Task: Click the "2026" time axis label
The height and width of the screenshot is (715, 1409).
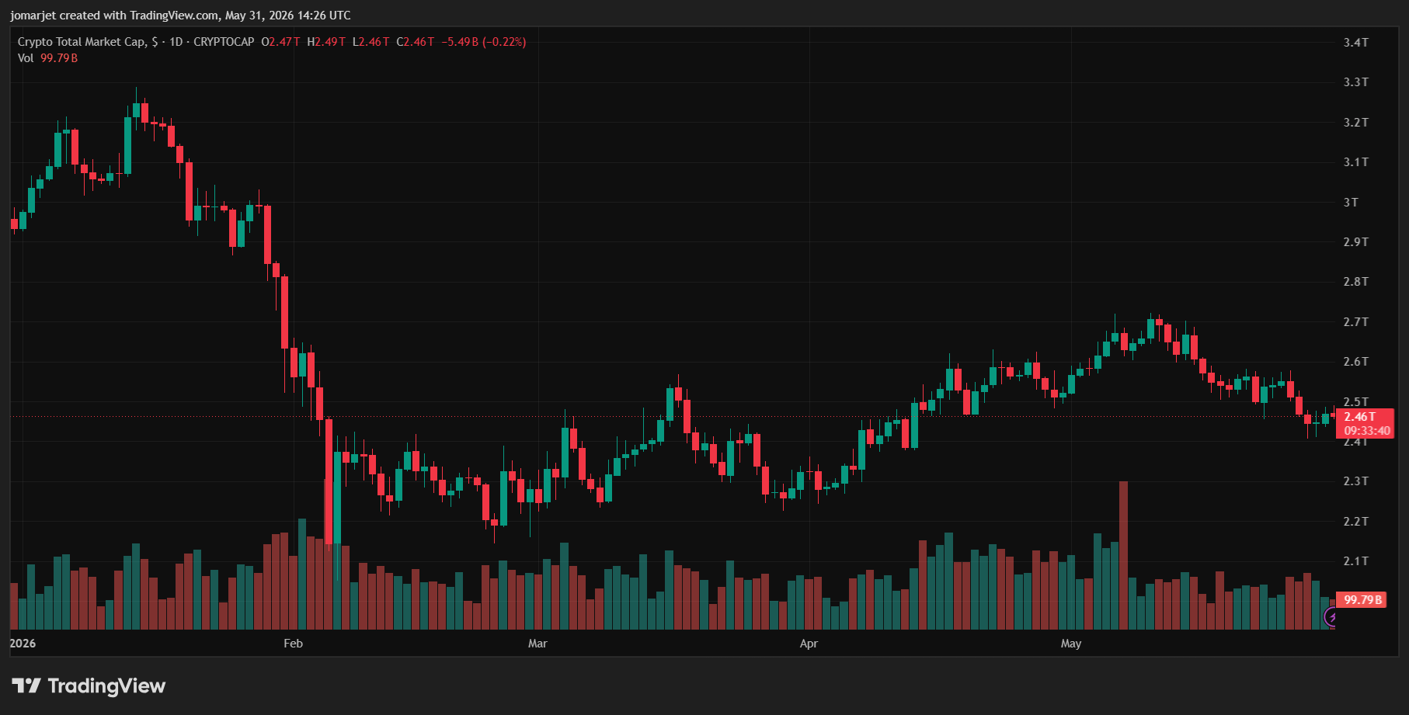Action: pos(23,644)
